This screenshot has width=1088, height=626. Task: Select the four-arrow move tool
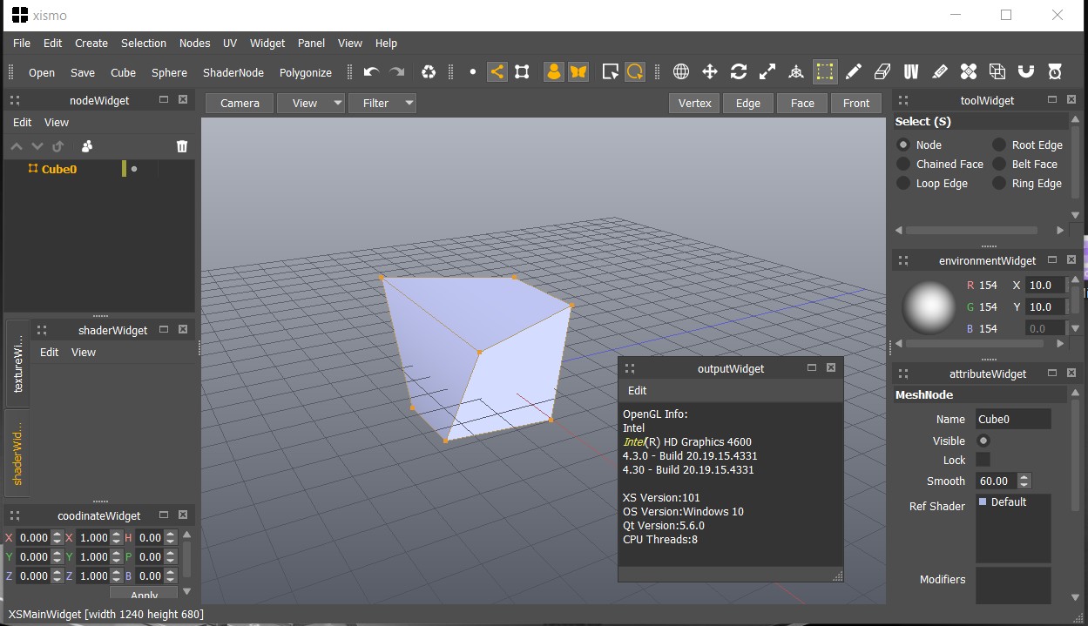pos(710,72)
